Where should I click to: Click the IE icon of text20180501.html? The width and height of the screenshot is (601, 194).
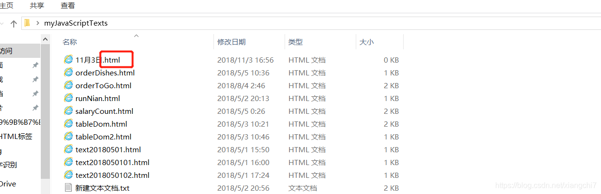coord(68,149)
